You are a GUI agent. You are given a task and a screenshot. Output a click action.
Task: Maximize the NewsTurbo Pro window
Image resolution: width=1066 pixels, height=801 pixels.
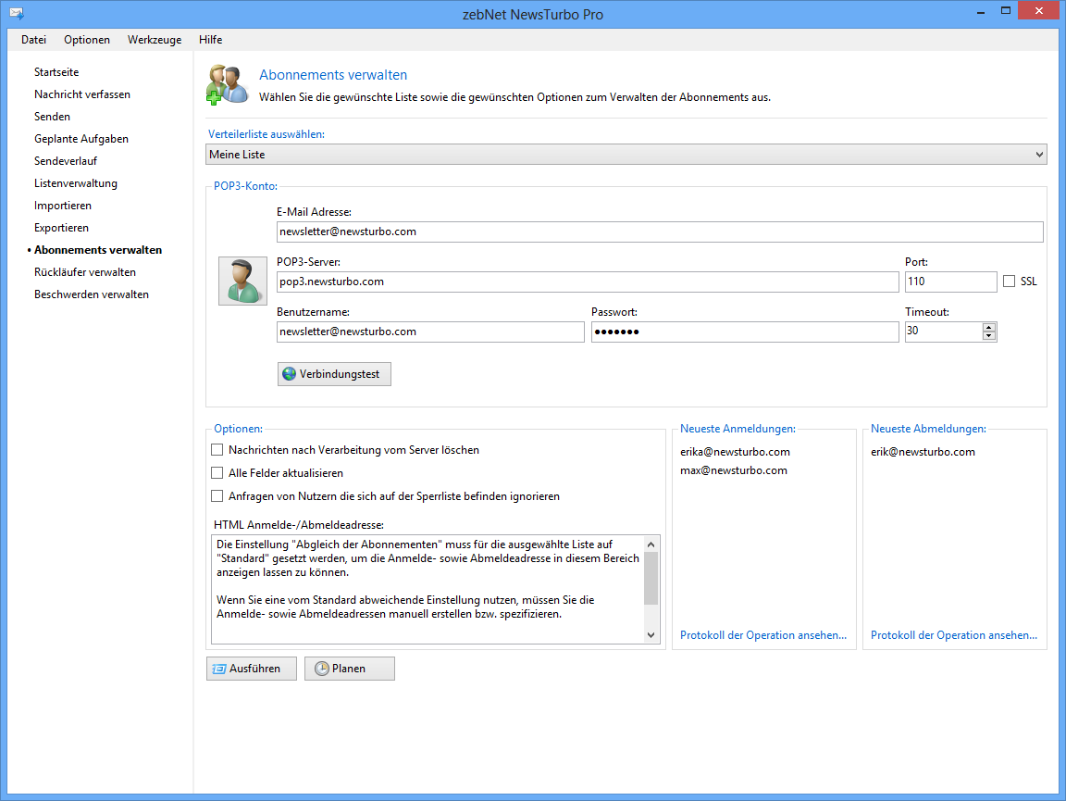pyautogui.click(x=1006, y=11)
